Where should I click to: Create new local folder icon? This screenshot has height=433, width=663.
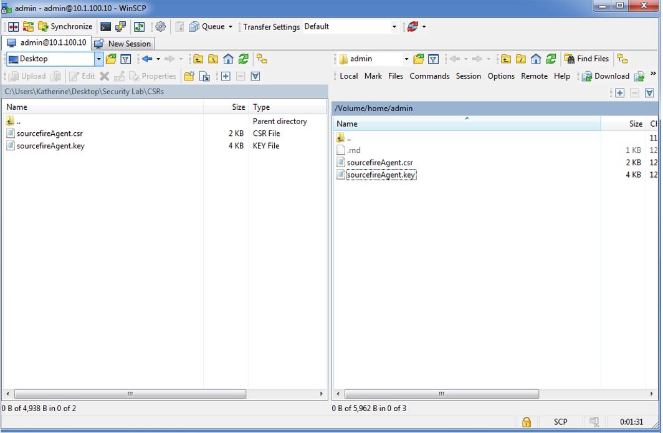pos(189,76)
